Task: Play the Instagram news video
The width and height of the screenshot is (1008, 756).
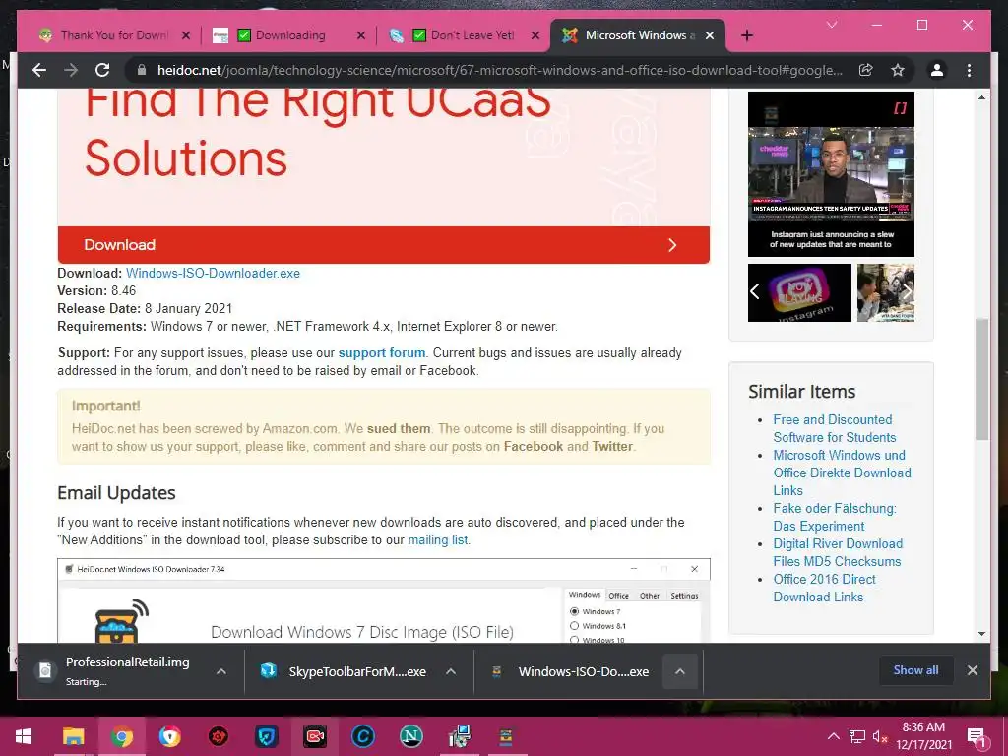Action: coord(831,174)
